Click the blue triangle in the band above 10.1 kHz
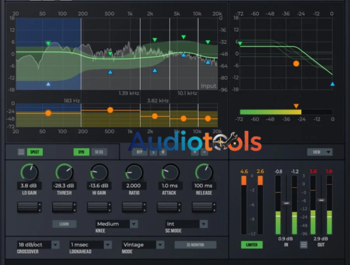Screen dimensions: 350x265 208,62
